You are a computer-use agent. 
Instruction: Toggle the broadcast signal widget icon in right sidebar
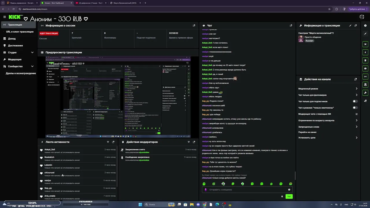click(365, 77)
